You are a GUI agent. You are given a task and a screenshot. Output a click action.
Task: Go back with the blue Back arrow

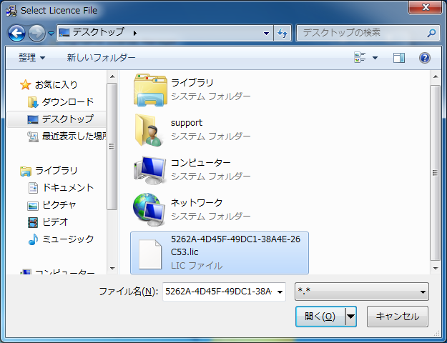(16, 34)
